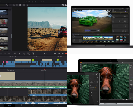Select the large beige title clip on lower timeline

[x=7, y=76]
